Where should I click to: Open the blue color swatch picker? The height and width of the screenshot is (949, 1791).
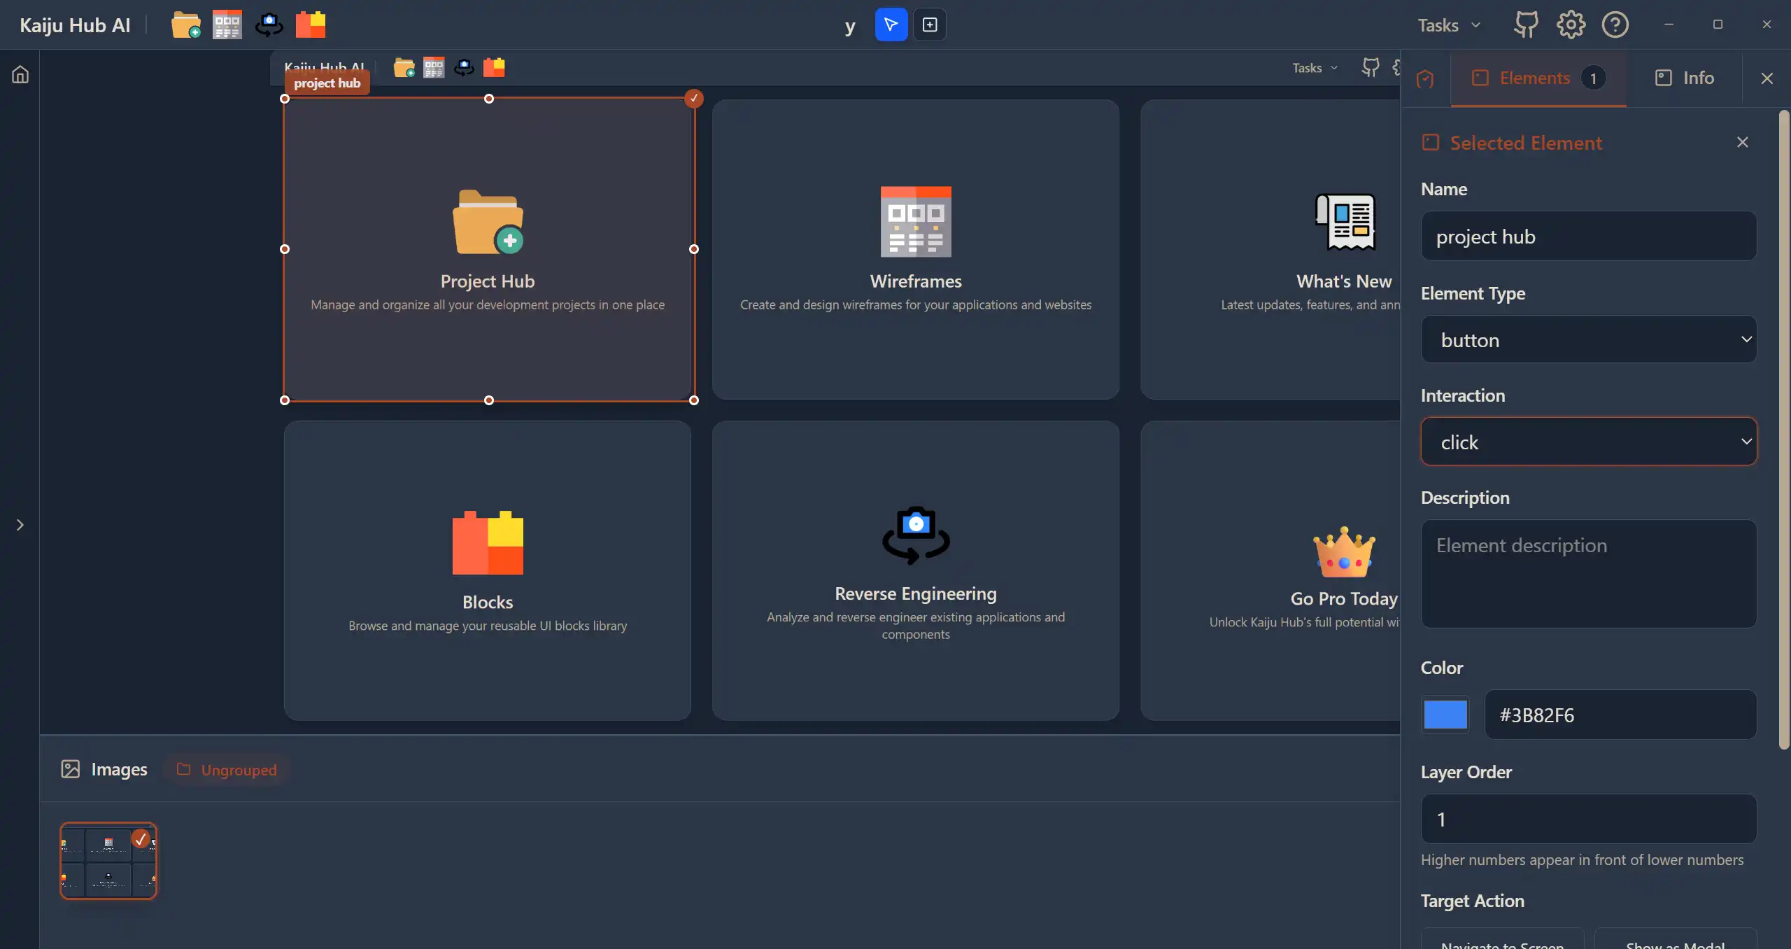tap(1445, 715)
